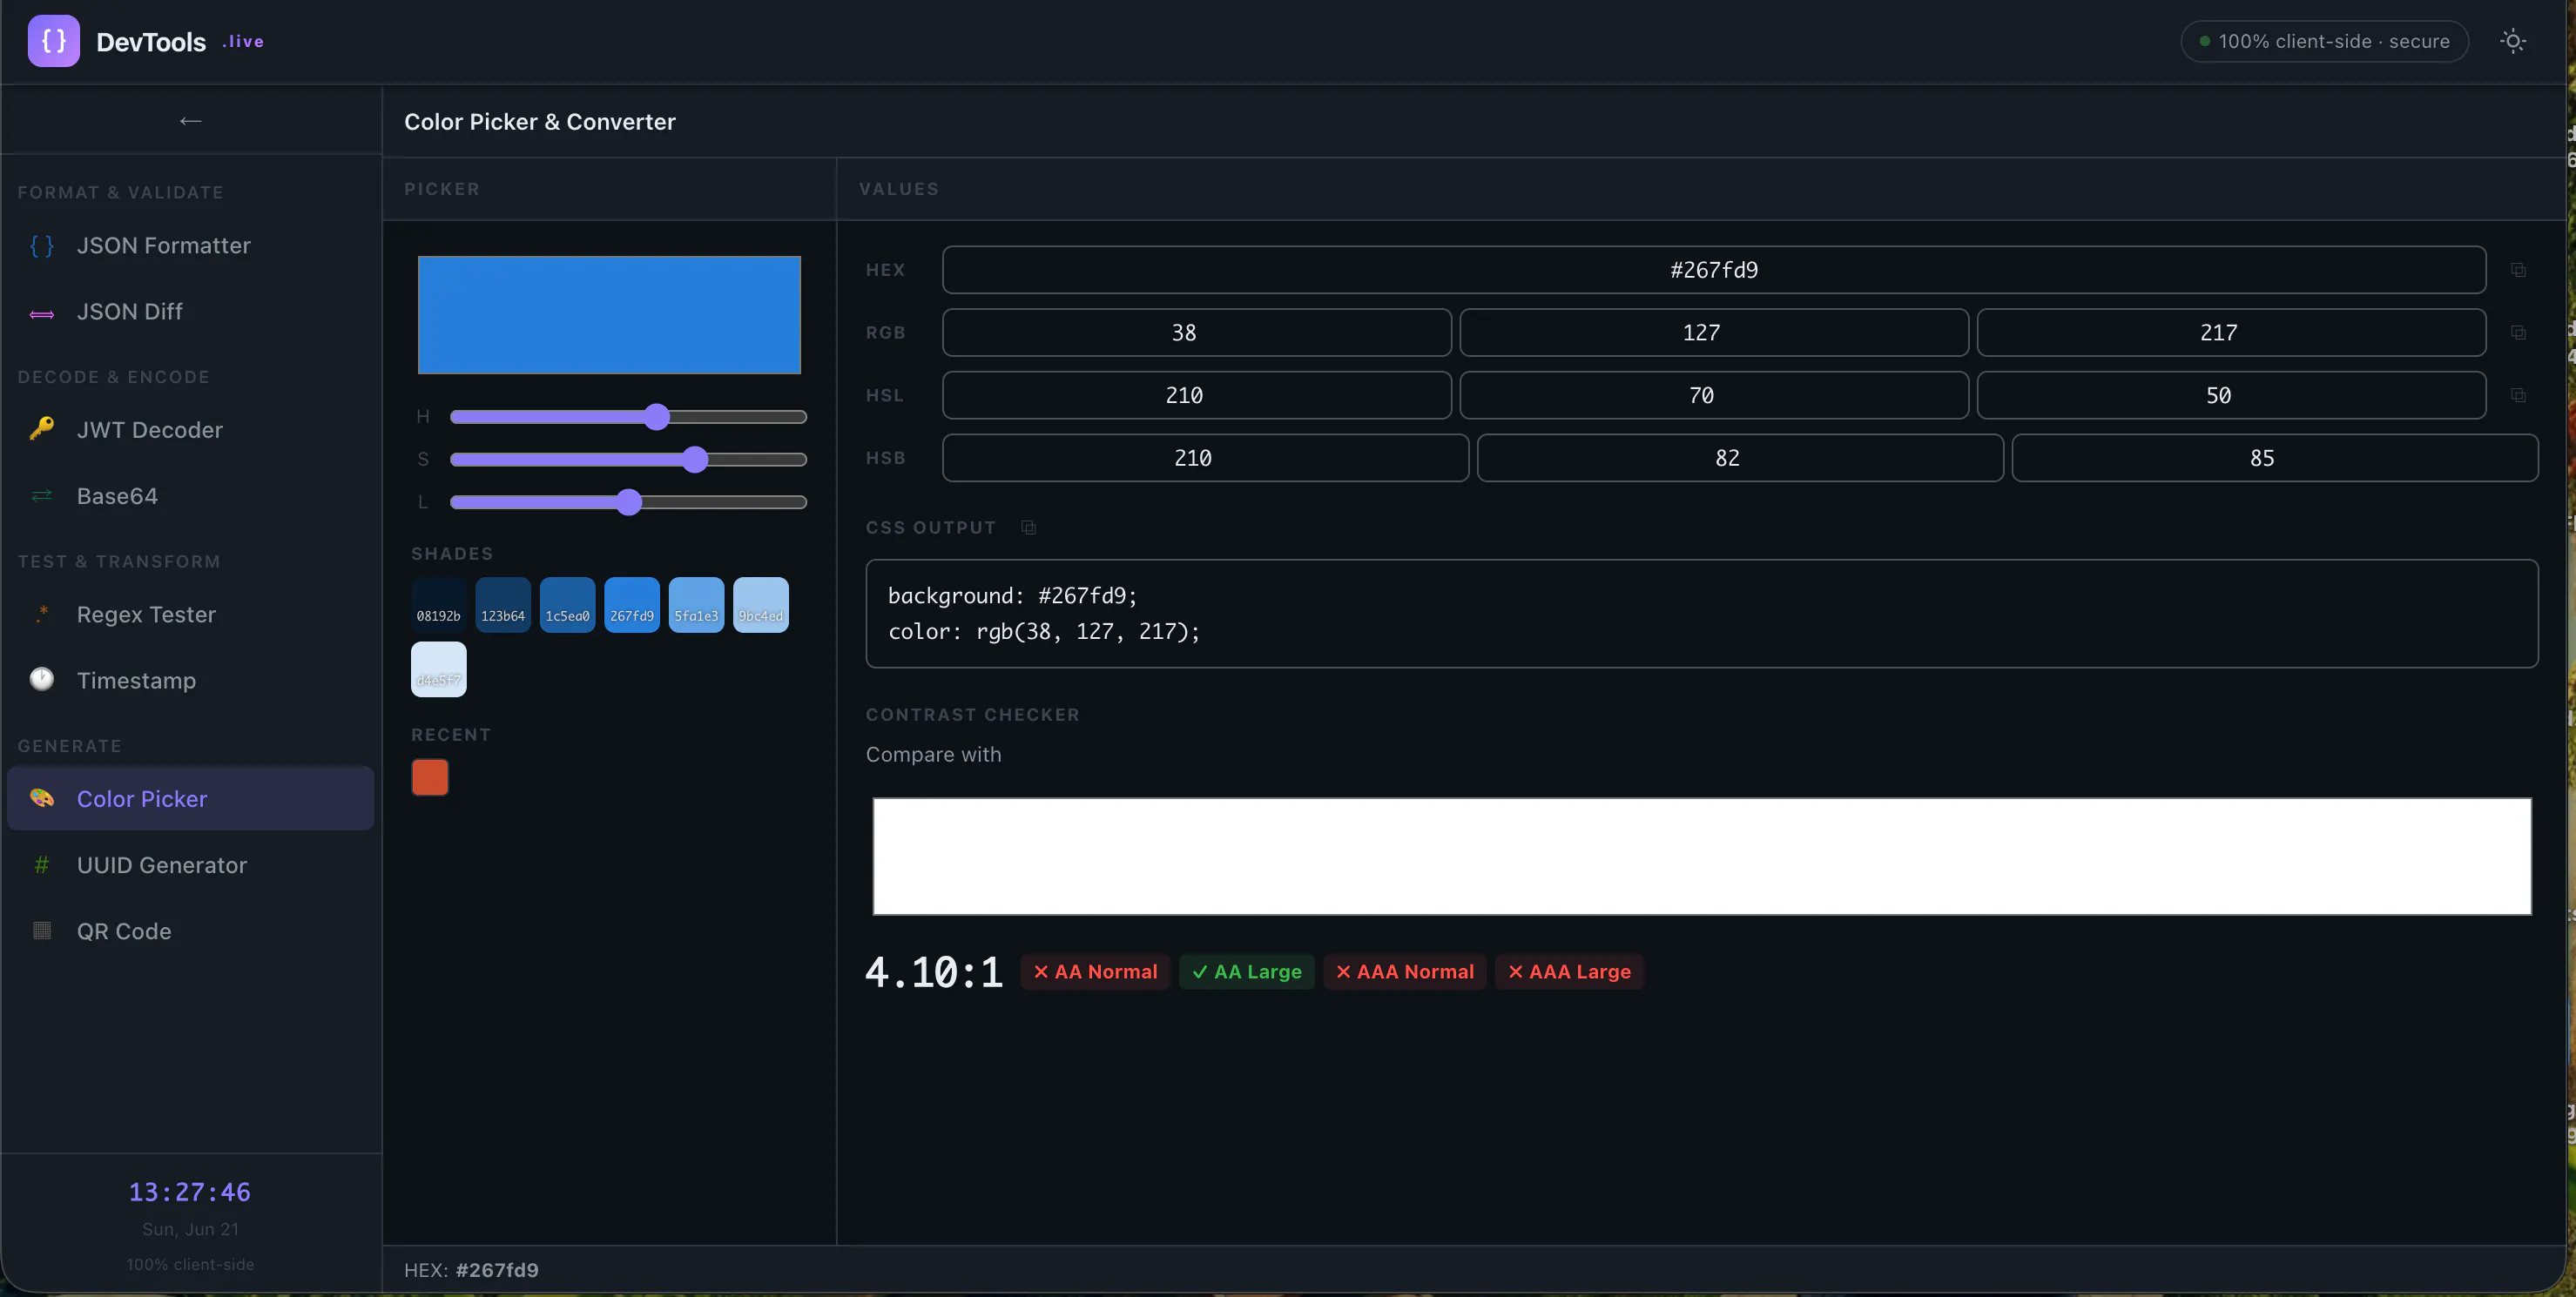Click the 13:27:46 clock display
2576x1297 pixels.
190,1192
